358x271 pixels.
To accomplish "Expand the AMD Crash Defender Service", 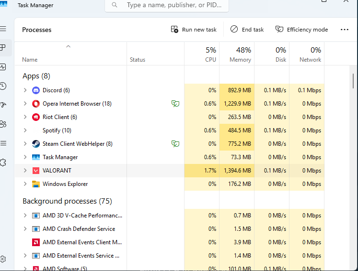I will [x=25, y=229].
